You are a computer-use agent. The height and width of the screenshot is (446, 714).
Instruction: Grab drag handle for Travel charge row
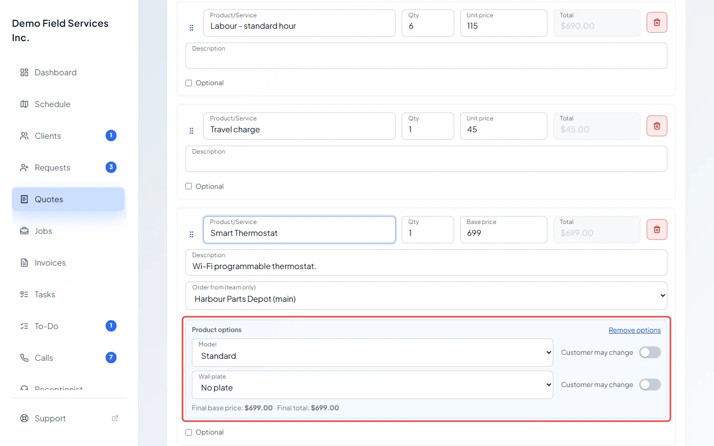191,131
